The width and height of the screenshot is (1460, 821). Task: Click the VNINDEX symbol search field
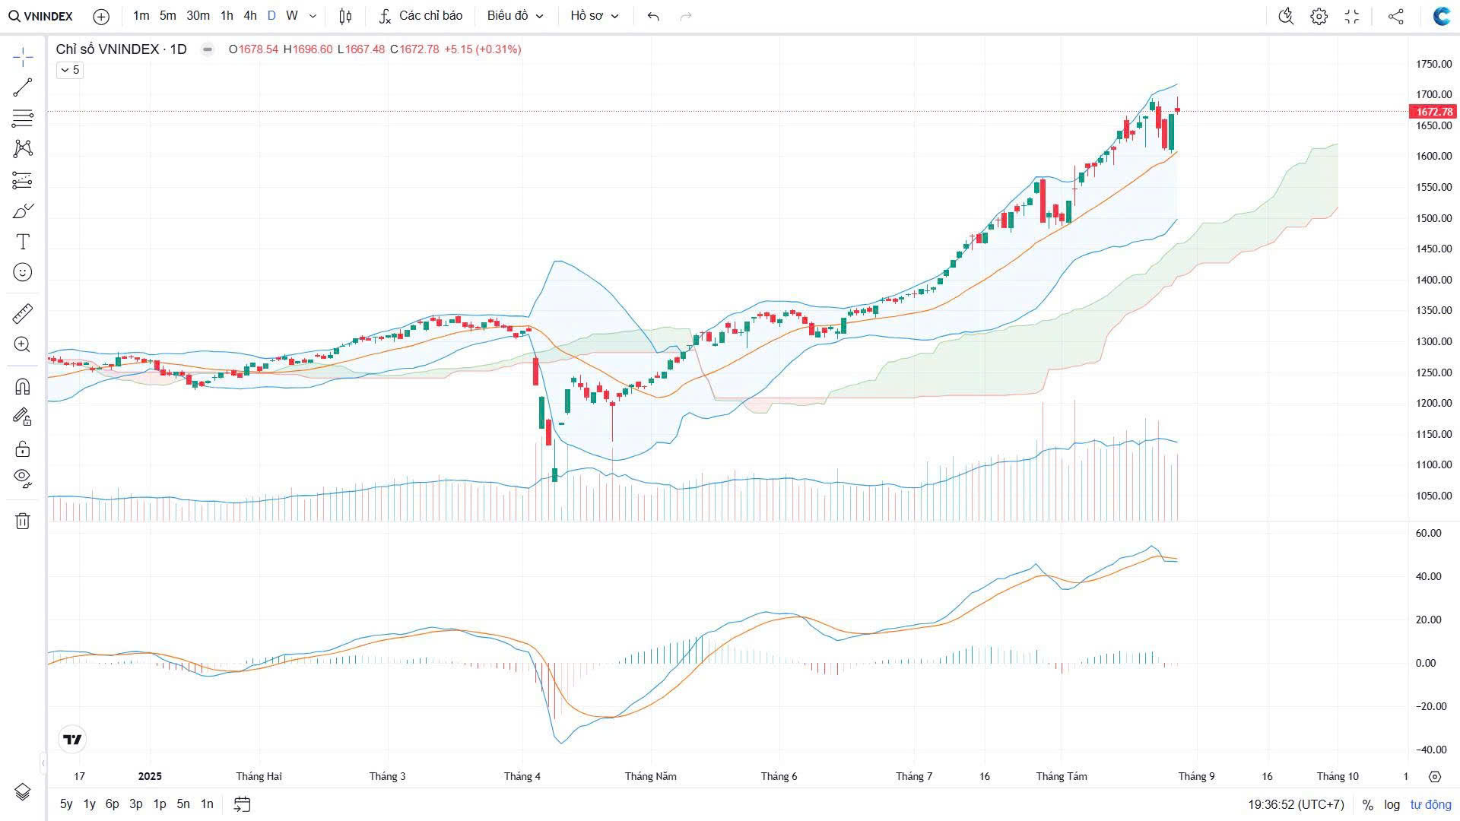(42, 16)
